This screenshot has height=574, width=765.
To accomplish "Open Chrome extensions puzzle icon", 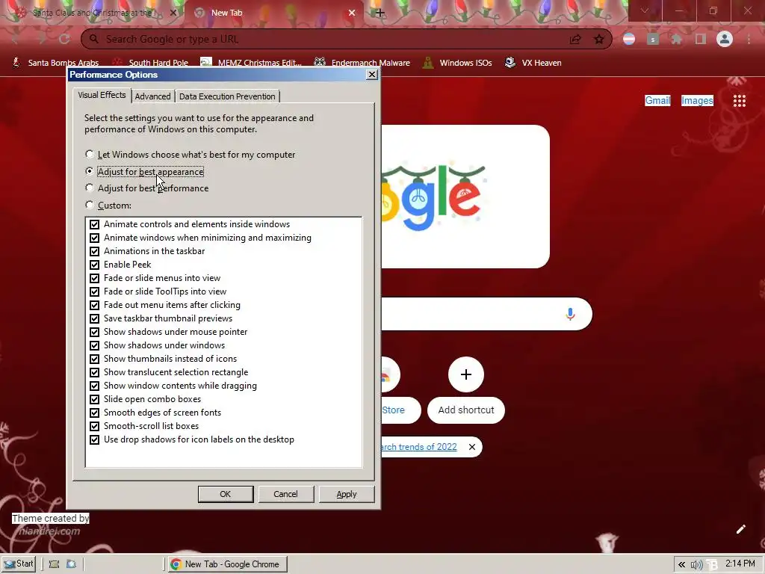I will tap(677, 39).
